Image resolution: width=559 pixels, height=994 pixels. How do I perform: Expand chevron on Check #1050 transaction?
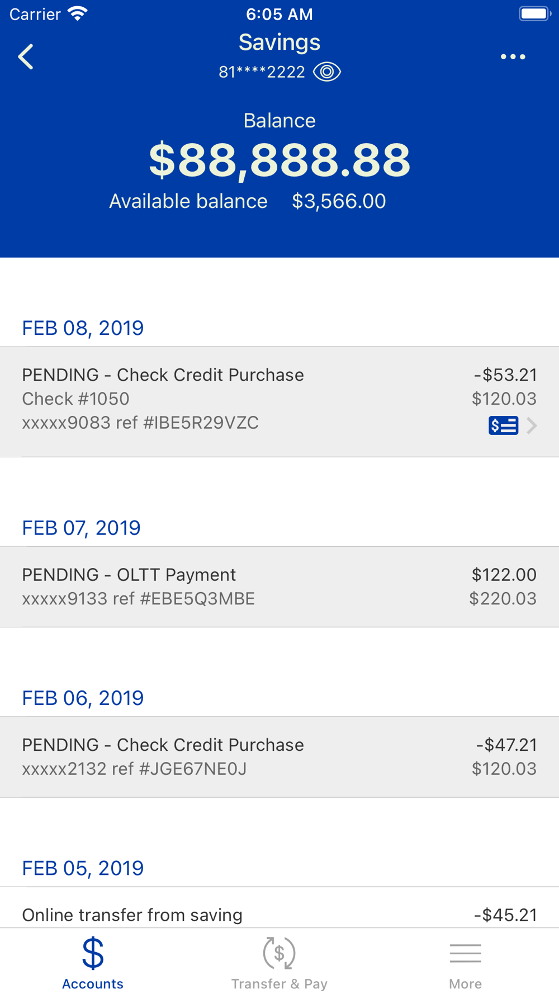pos(532,425)
